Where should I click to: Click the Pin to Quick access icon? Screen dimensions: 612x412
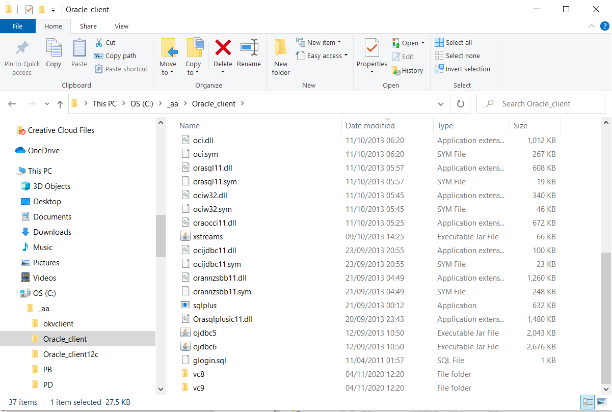pos(22,48)
